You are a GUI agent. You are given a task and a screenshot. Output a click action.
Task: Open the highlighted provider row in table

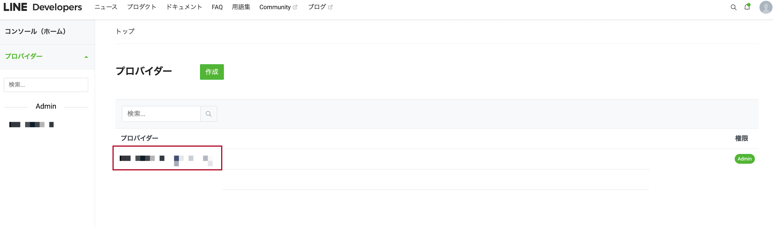[x=167, y=158]
